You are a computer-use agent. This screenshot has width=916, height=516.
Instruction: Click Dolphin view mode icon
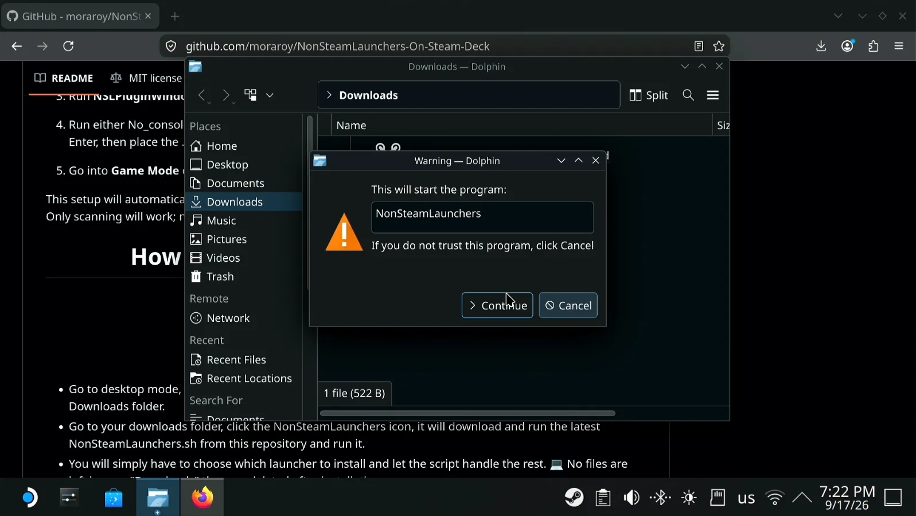click(251, 95)
